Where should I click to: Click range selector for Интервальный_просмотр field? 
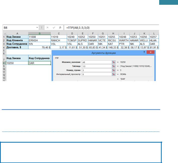[113, 74]
